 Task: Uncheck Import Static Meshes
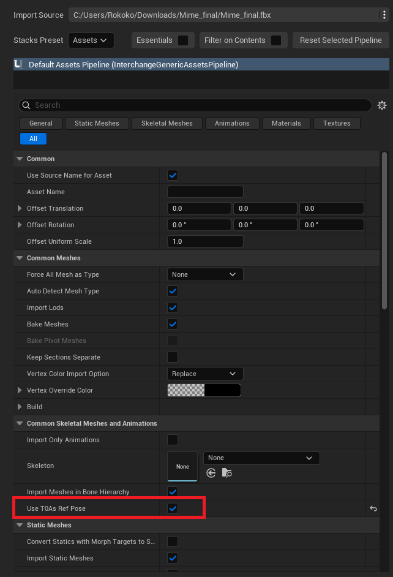tap(173, 558)
